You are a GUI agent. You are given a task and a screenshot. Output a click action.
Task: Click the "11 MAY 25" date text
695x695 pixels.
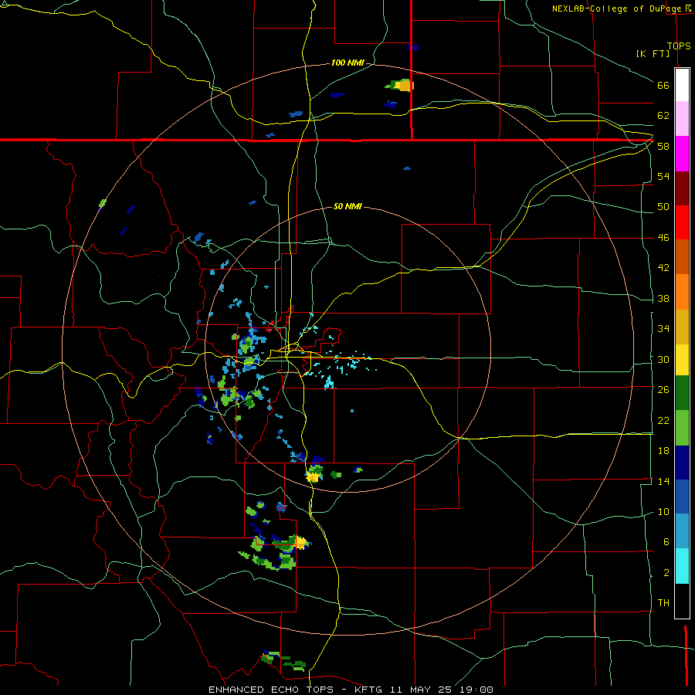421,690
